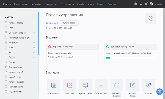Open the Дизайн top menu
The image size is (165, 99).
tap(81, 4)
